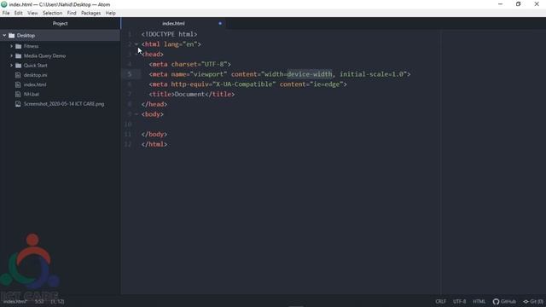546x307 pixels.
Task: Click Document text inside title tag
Action: [189, 95]
